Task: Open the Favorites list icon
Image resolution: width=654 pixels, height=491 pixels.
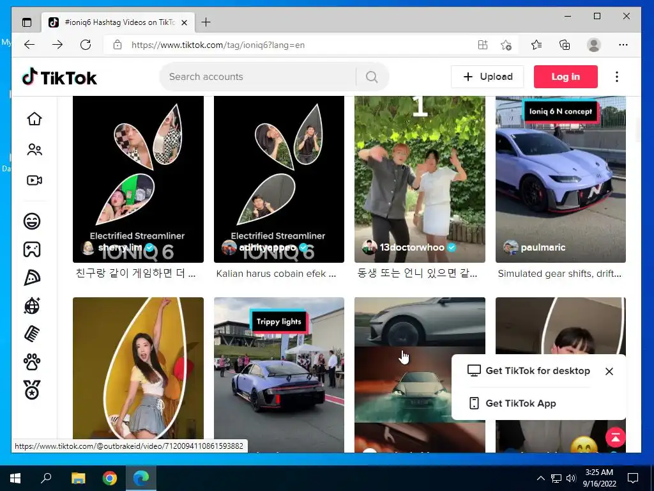Action: (536, 45)
